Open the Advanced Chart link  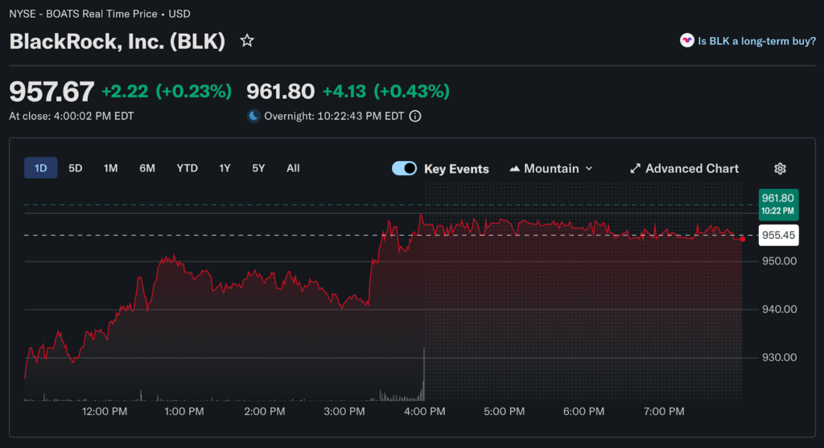coord(691,169)
